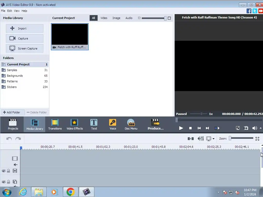The height and width of the screenshot is (197, 263).
Task: Click the main video track icon
Action: coord(15,159)
